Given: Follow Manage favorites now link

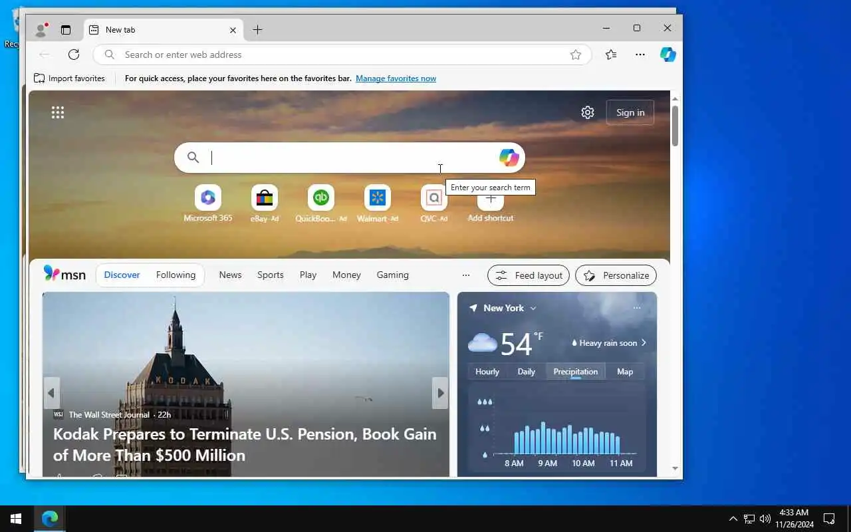Looking at the screenshot, I should (396, 78).
